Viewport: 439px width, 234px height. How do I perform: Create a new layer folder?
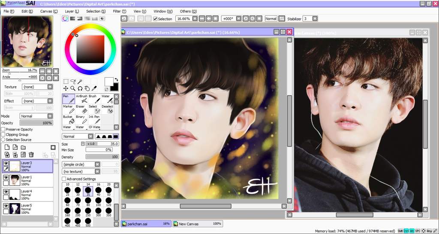(x=23, y=147)
